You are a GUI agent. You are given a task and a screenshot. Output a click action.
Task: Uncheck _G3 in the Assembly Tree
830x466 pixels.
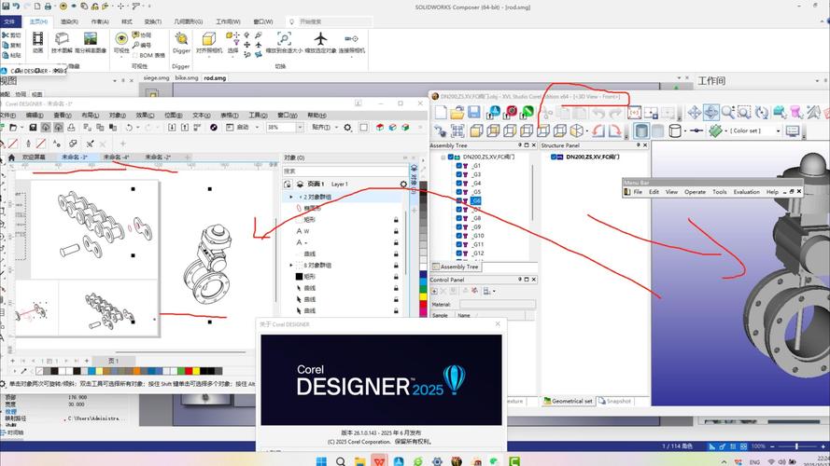coord(459,174)
